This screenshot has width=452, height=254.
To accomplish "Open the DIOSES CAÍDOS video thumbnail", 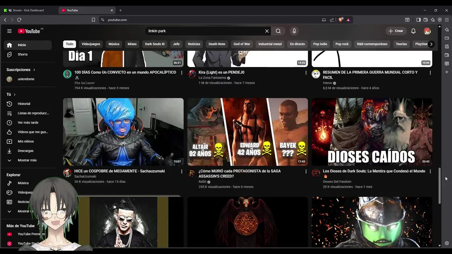I will tap(372, 132).
